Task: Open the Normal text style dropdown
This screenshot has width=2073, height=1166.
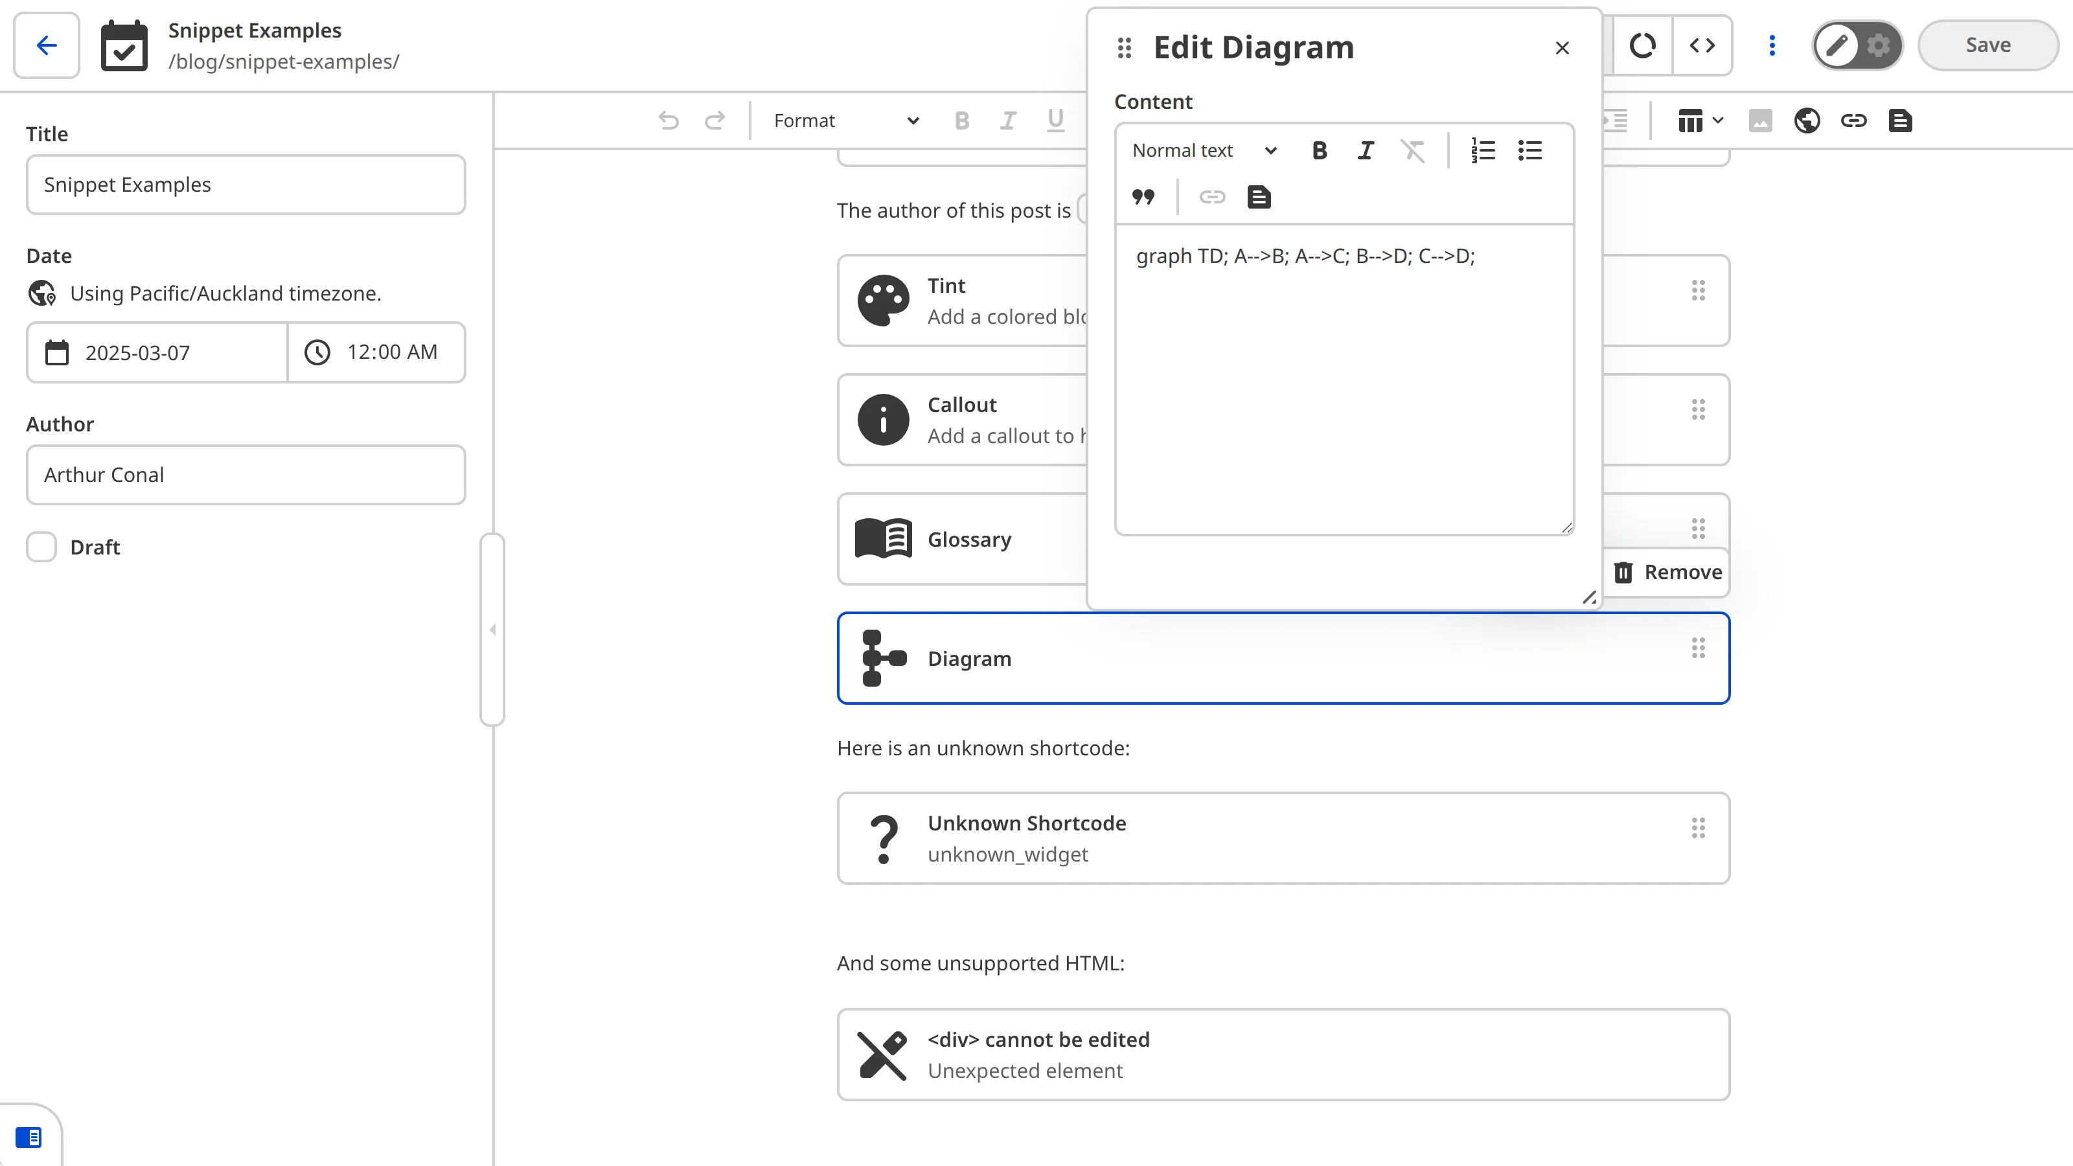Action: point(1202,150)
